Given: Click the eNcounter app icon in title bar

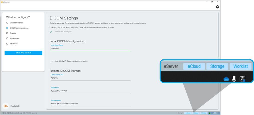Looking at the screenshot, I should 2,1.
